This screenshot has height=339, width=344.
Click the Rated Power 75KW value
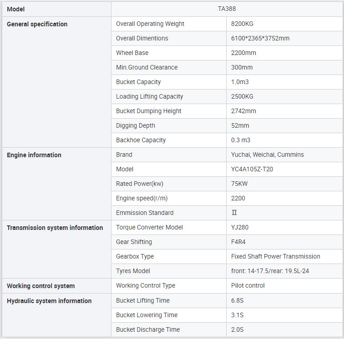pos(239,184)
